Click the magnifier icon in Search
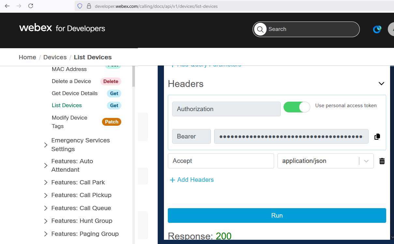This screenshot has width=394, height=244. [260, 29]
